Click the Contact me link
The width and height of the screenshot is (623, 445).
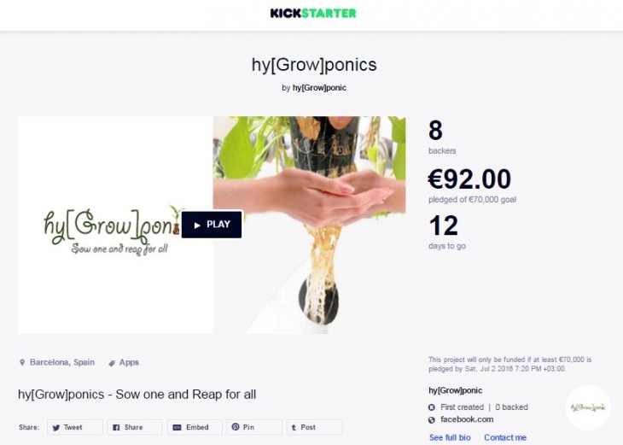tap(505, 437)
